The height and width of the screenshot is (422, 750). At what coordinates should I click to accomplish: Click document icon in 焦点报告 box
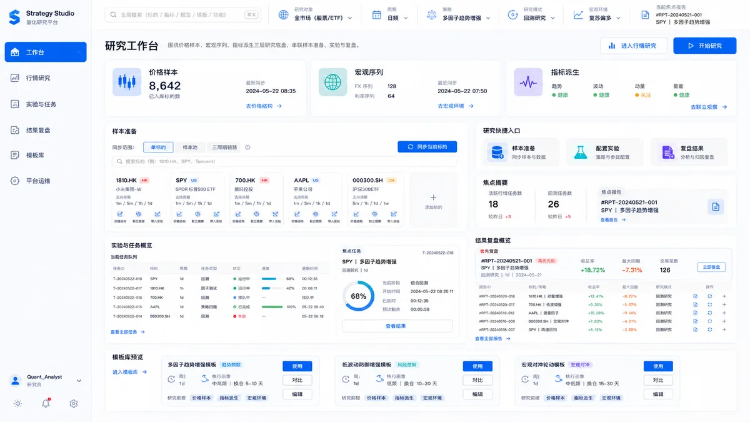(x=715, y=206)
